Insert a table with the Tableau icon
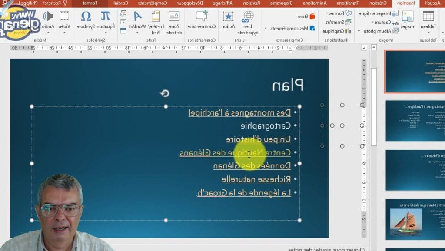This screenshot has height=251, width=445. click(428, 17)
